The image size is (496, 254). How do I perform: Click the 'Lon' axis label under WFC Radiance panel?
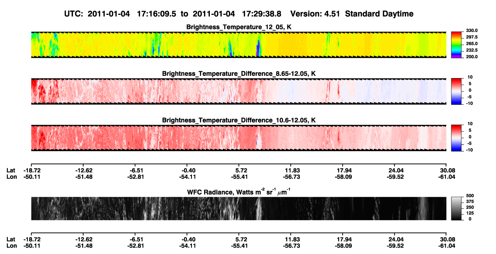[x=11, y=246]
